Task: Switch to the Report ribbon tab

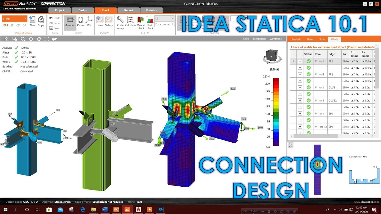Action: [x=129, y=10]
